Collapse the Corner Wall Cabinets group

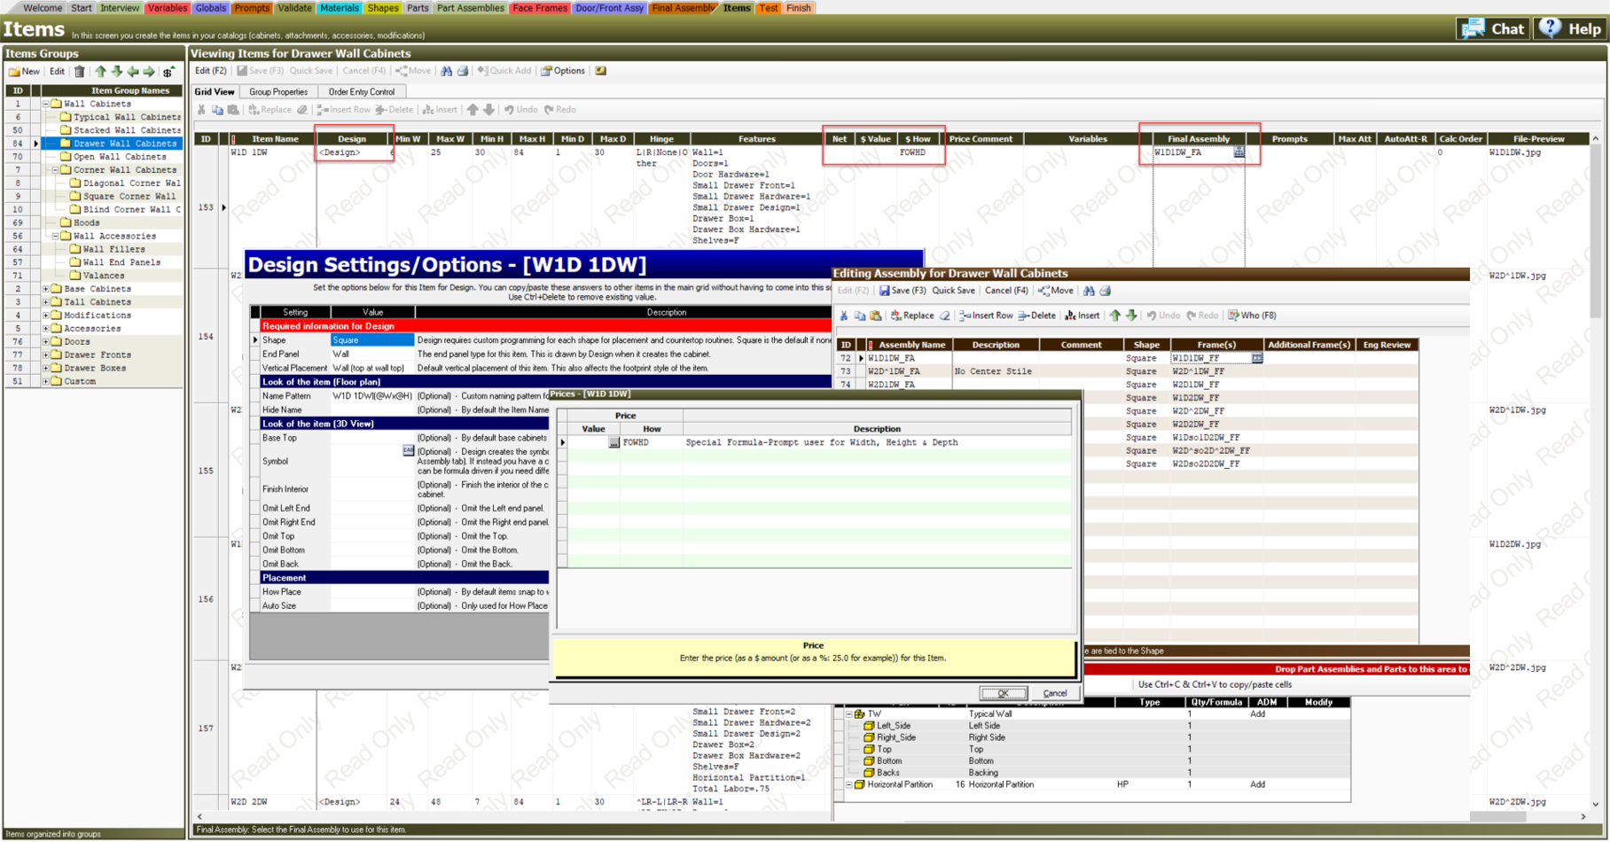point(55,170)
